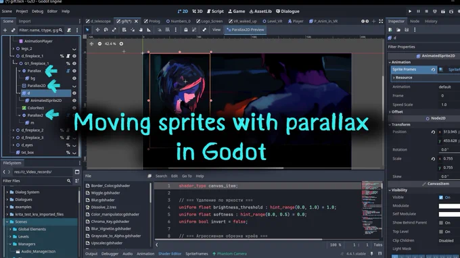Activate the Rotate Mode tool
Screen dimensions: 460x258
(x=106, y=30)
